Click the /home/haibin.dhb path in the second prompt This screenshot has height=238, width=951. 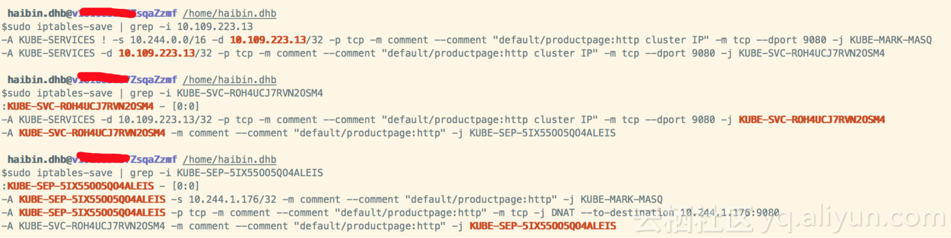click(x=230, y=80)
